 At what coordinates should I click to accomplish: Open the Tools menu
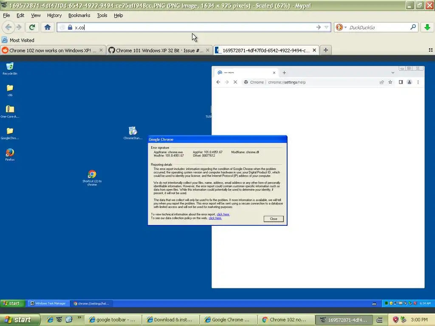[x=102, y=15]
